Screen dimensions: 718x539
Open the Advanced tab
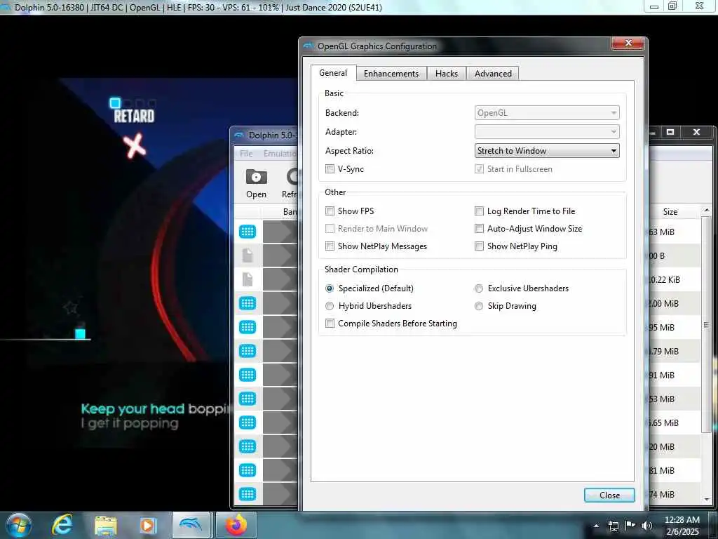493,73
